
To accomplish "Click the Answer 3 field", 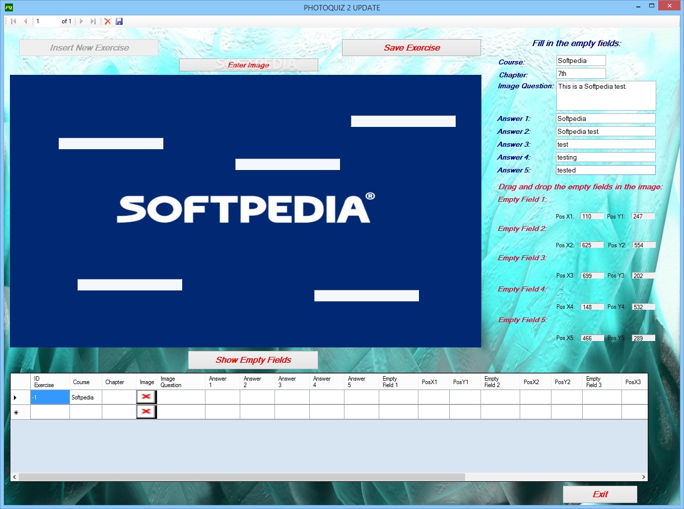I will point(606,144).
